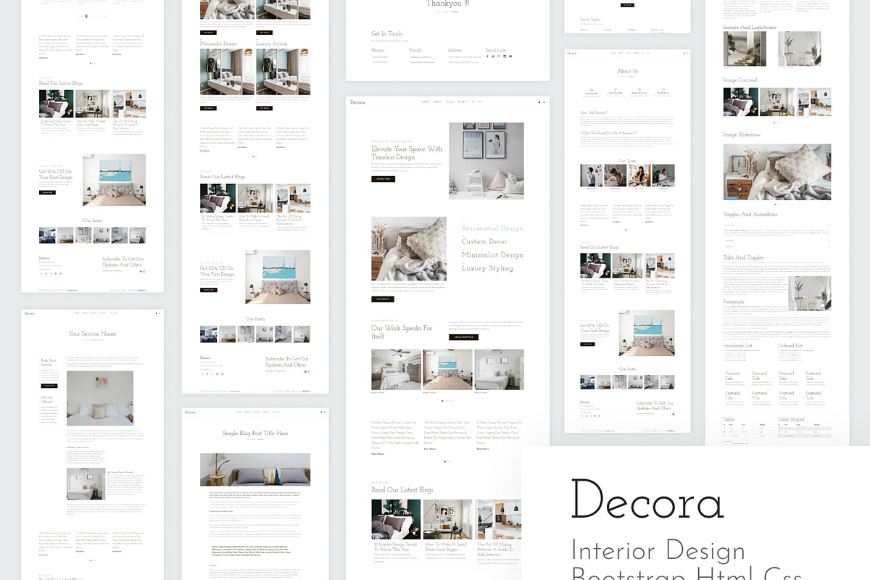
Task: Open the hero framed-art image on homepage
Action: [486, 161]
